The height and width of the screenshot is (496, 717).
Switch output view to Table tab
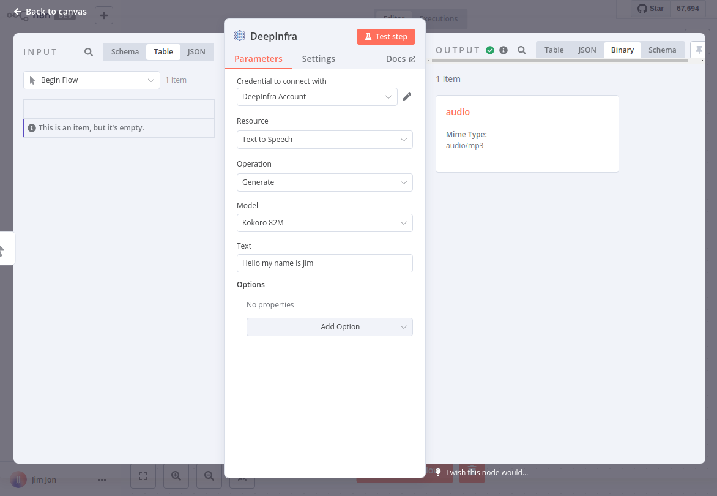click(554, 50)
